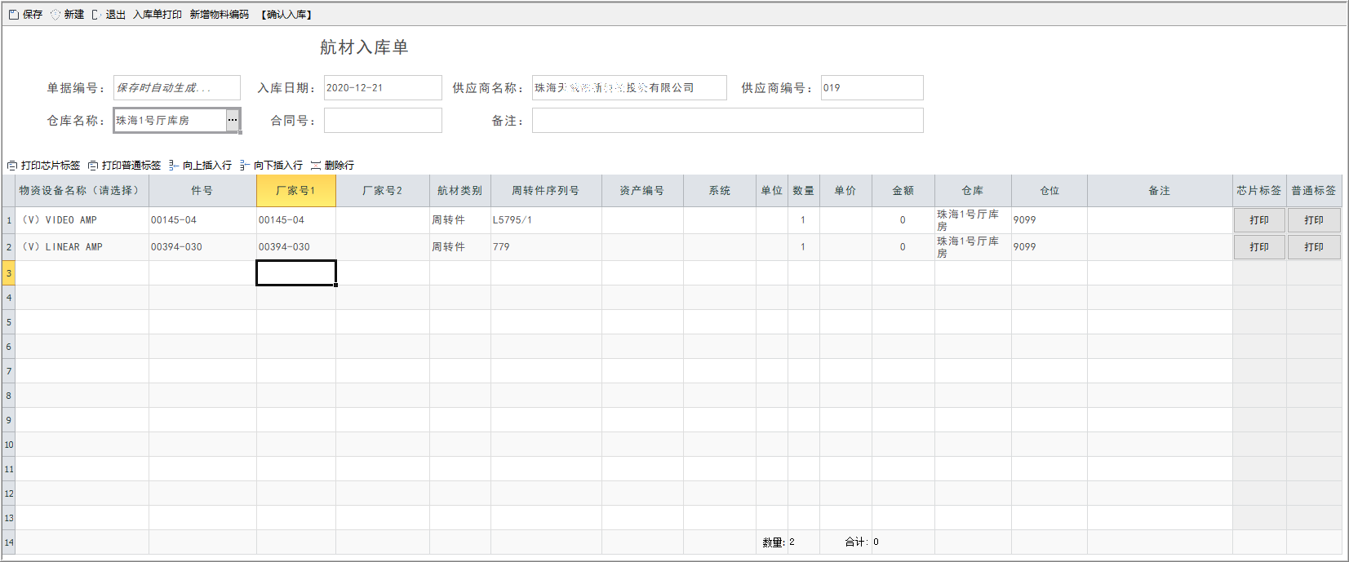Click the 向上插入行 insert row above icon
The height and width of the screenshot is (562, 1349).
[x=174, y=166]
